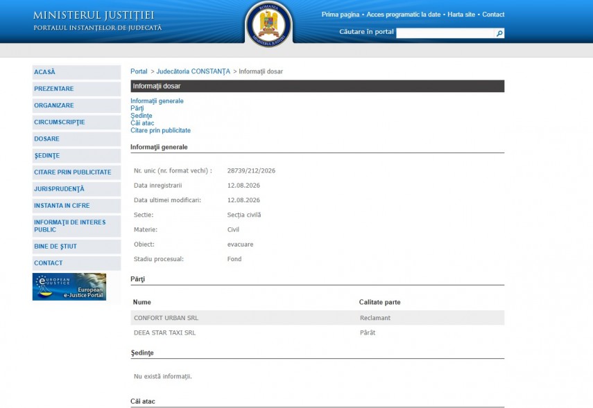Click the Obiect value evacuare
Screen dimensions: 593x408
240,245
